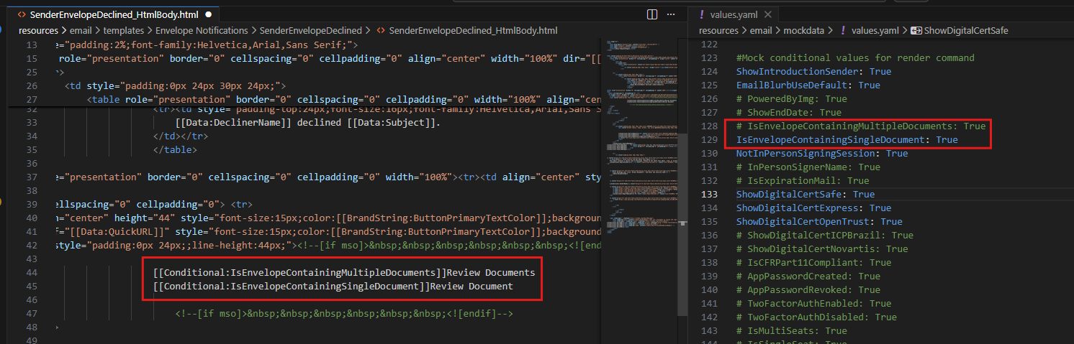Click line number 128 in values.yaml gutter
This screenshot has height=344, width=1074.
click(709, 126)
